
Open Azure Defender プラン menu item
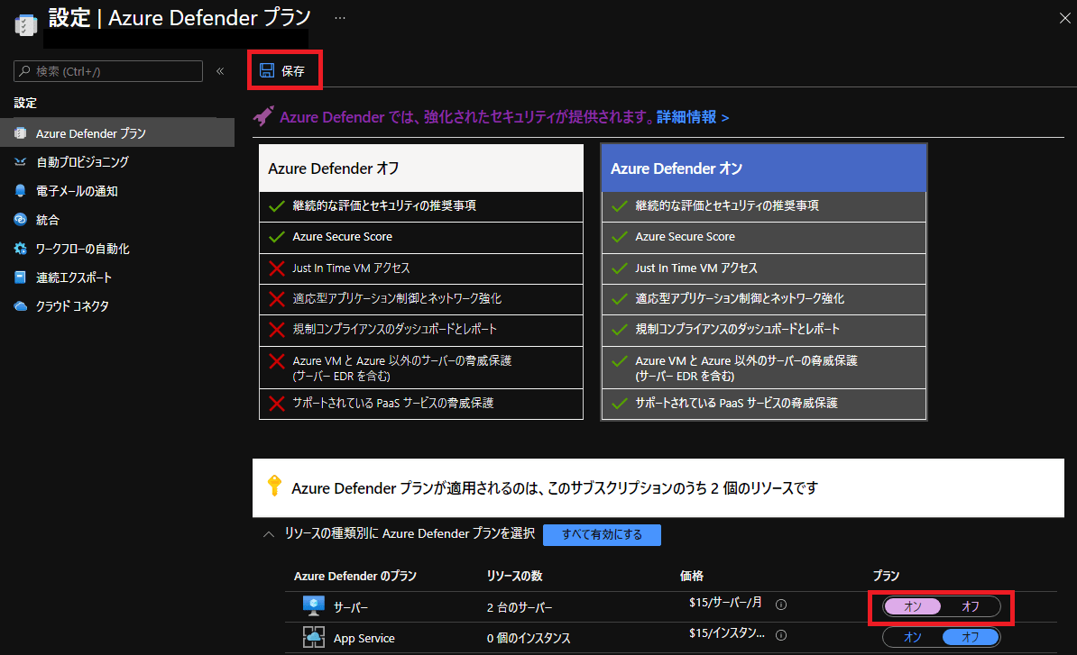pyautogui.click(x=116, y=133)
